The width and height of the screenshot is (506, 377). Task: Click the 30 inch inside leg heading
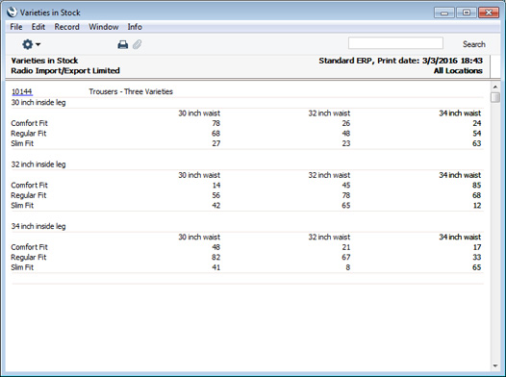pyautogui.click(x=38, y=103)
